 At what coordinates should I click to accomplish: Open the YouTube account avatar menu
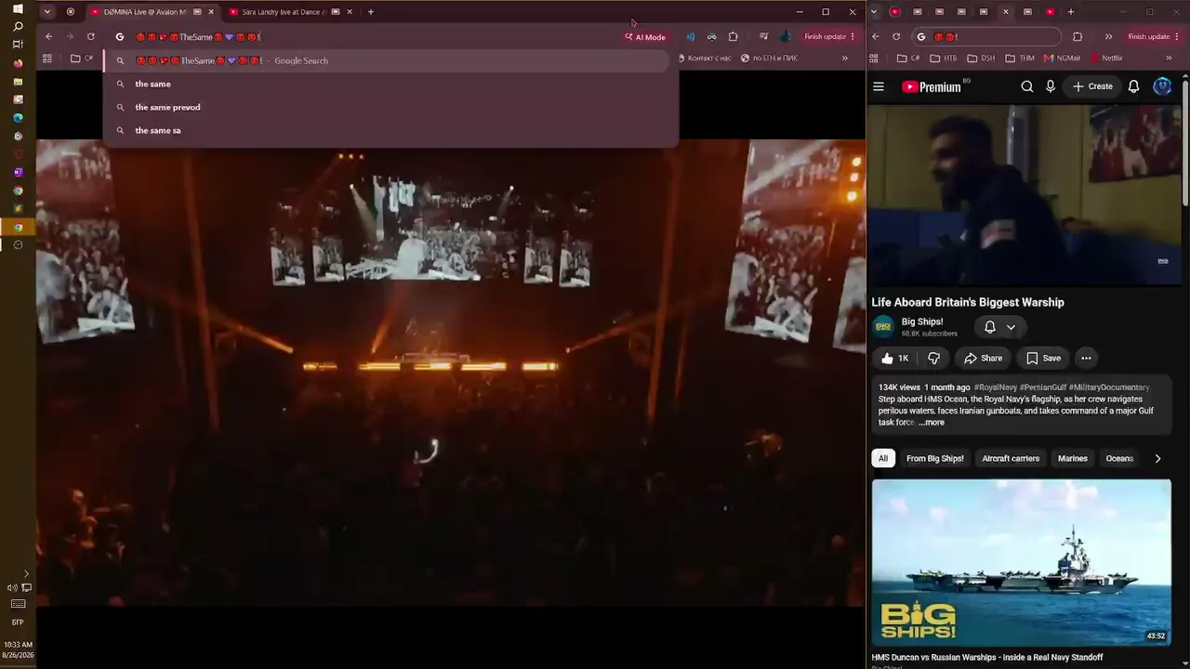(x=1162, y=86)
